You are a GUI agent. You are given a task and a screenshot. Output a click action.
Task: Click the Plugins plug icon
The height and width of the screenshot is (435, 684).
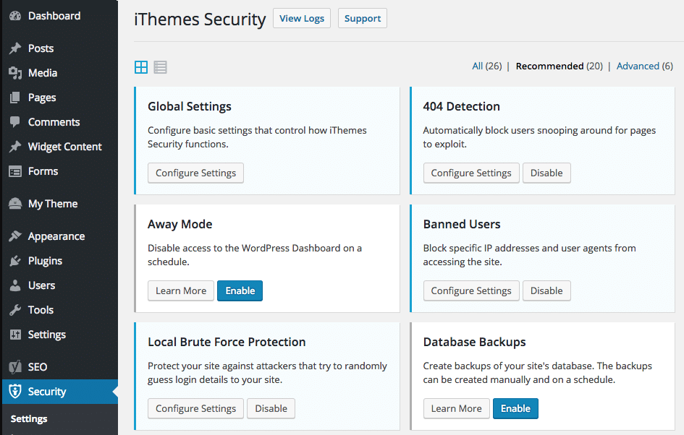15,261
